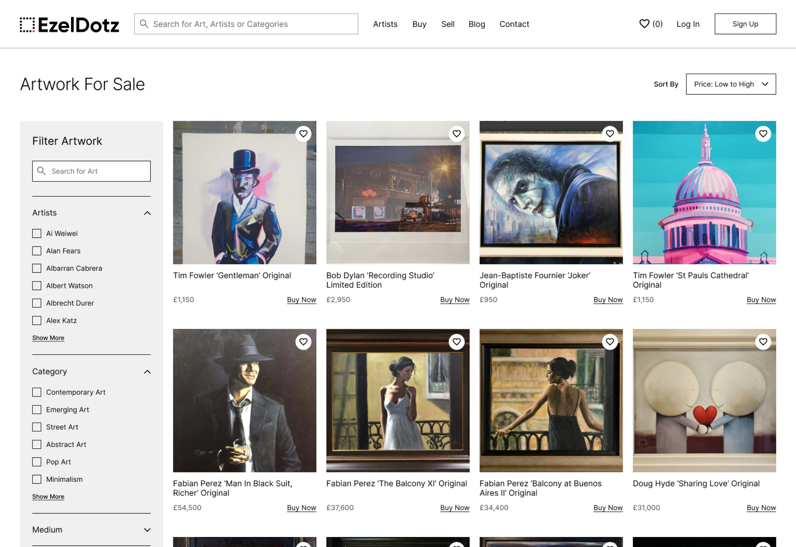Collapse the Category filter section
This screenshot has height=547, width=796.
[x=147, y=371]
